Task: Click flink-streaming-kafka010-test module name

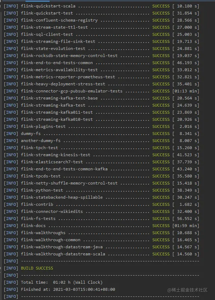Action: point(57,119)
